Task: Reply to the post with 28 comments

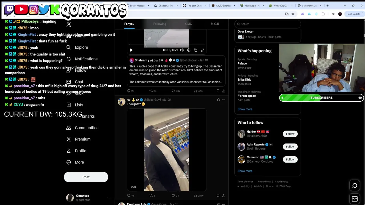Action: pos(131,91)
